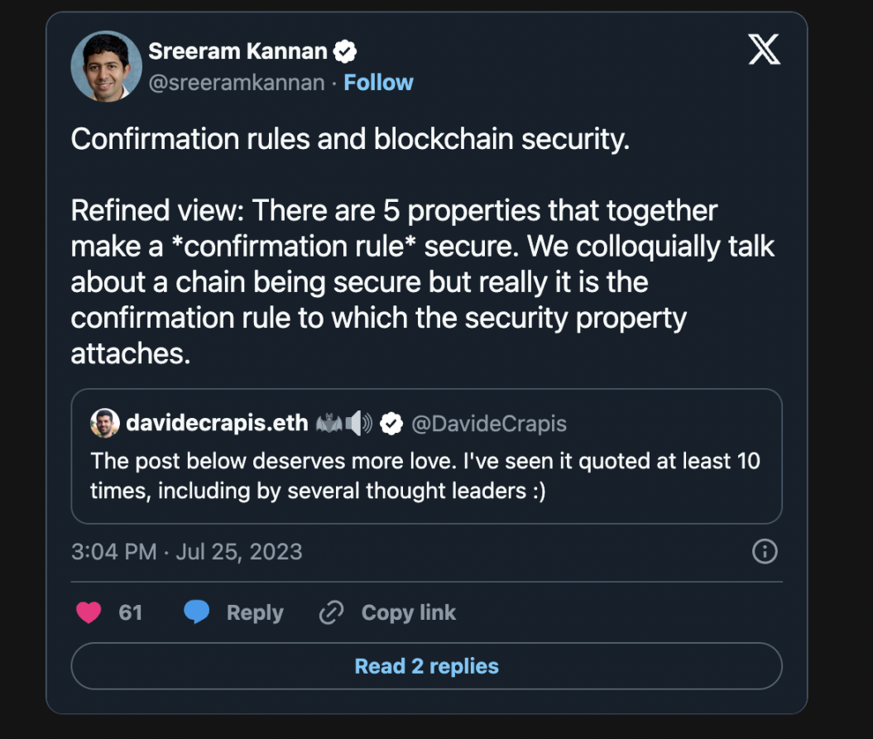Click the blue reply bubble icon
This screenshot has width=873, height=739.
pyautogui.click(x=196, y=612)
